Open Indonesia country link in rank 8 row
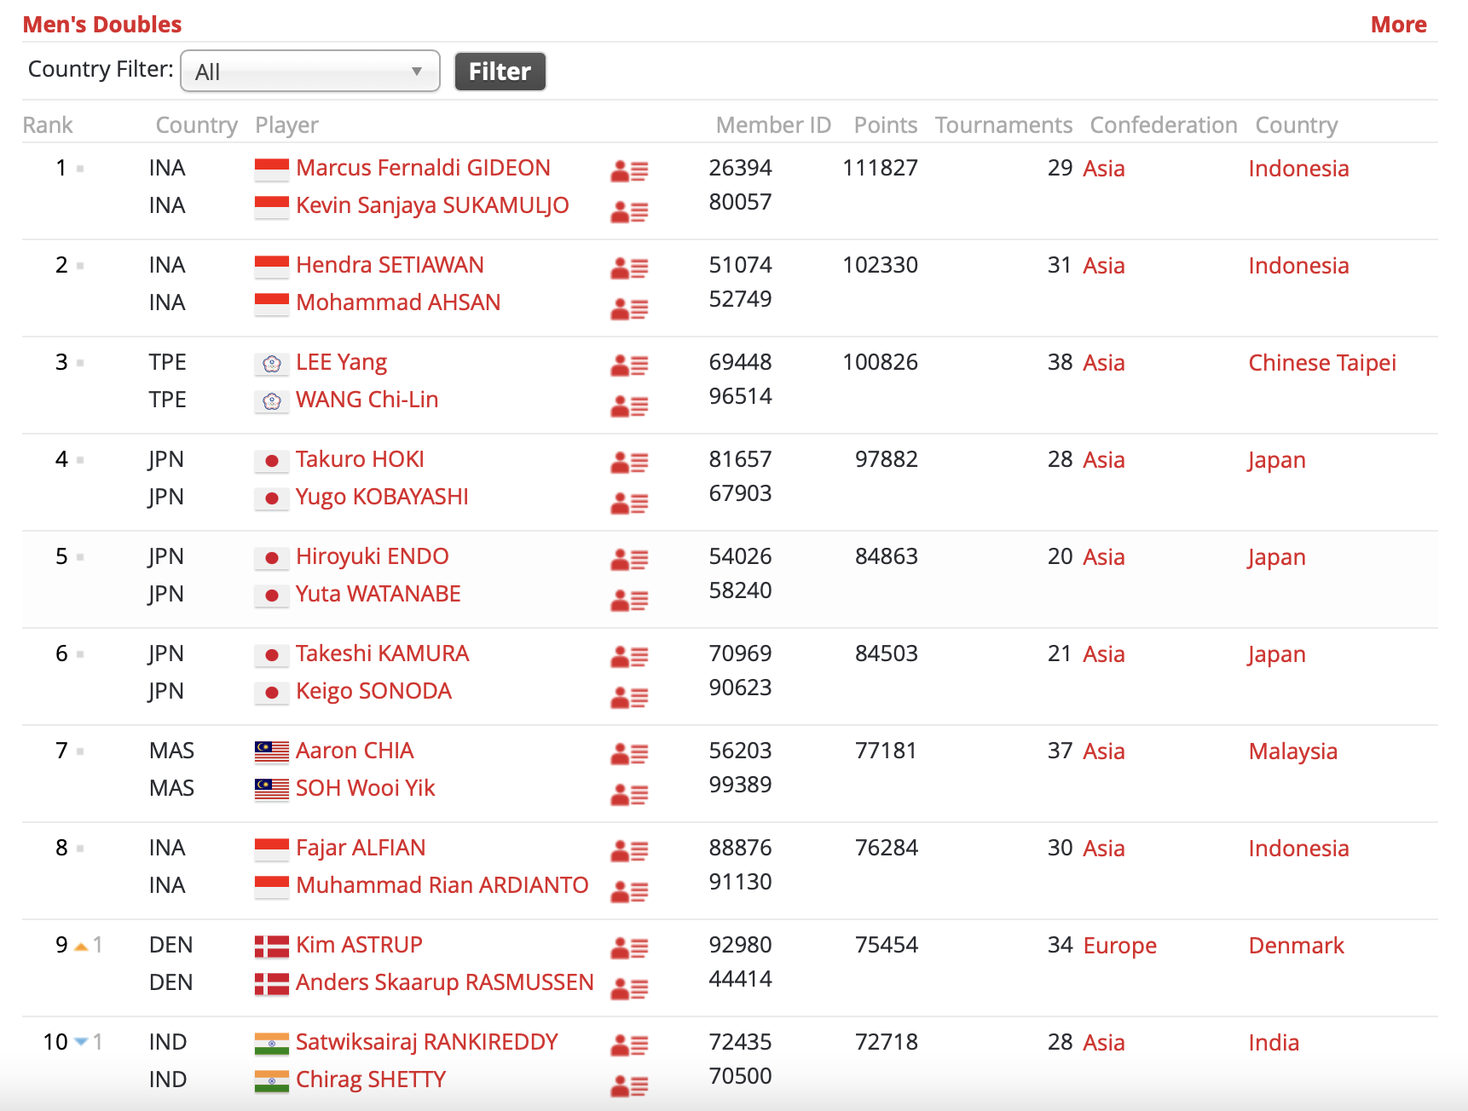 pos(1298,849)
